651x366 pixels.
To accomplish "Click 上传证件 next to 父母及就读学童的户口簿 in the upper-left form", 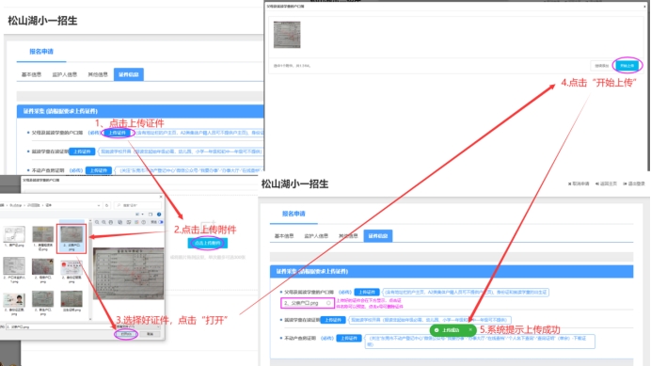I will tap(118, 133).
